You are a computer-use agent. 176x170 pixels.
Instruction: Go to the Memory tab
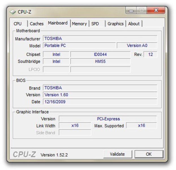[x=79, y=24]
